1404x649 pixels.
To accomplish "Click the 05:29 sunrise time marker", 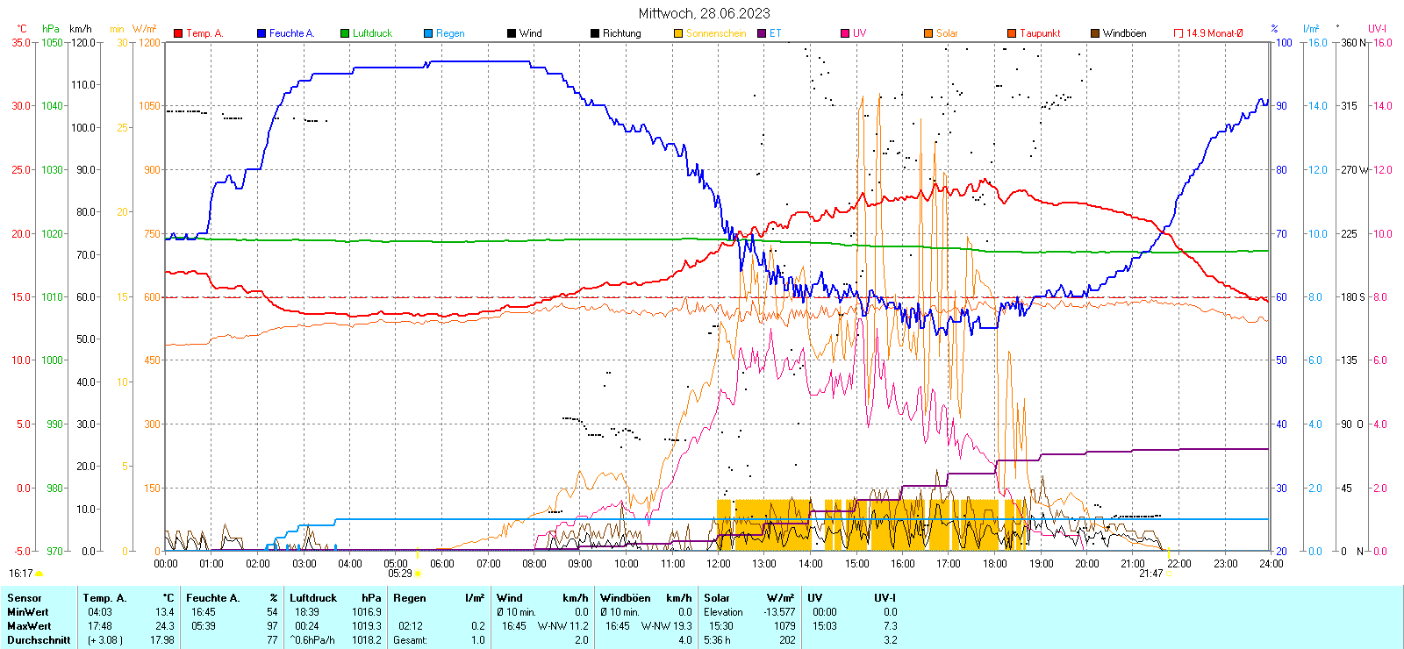I will pyautogui.click(x=400, y=574).
